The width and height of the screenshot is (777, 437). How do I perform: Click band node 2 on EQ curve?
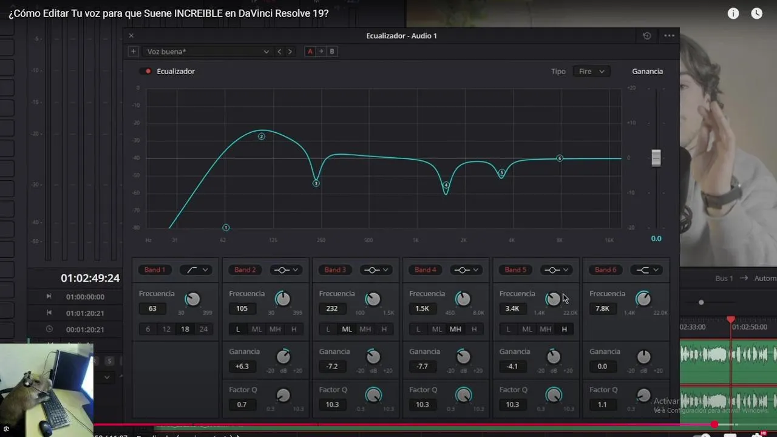click(262, 137)
